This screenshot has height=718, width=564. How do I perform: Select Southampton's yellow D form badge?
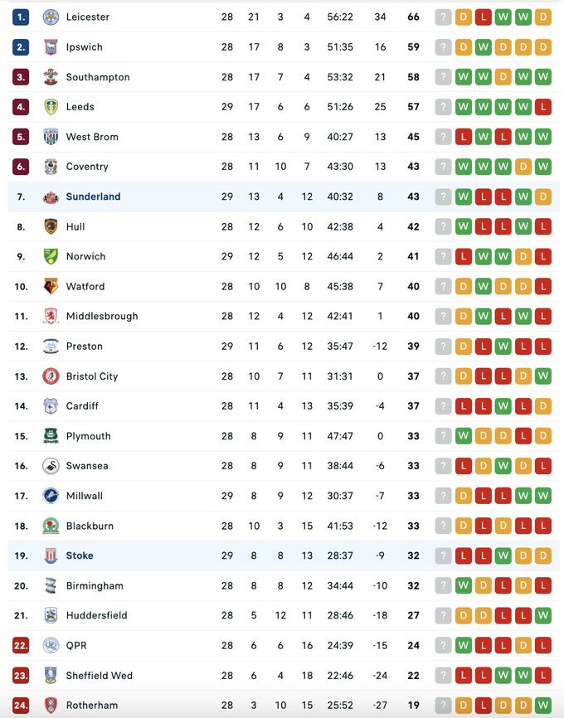[x=503, y=77]
